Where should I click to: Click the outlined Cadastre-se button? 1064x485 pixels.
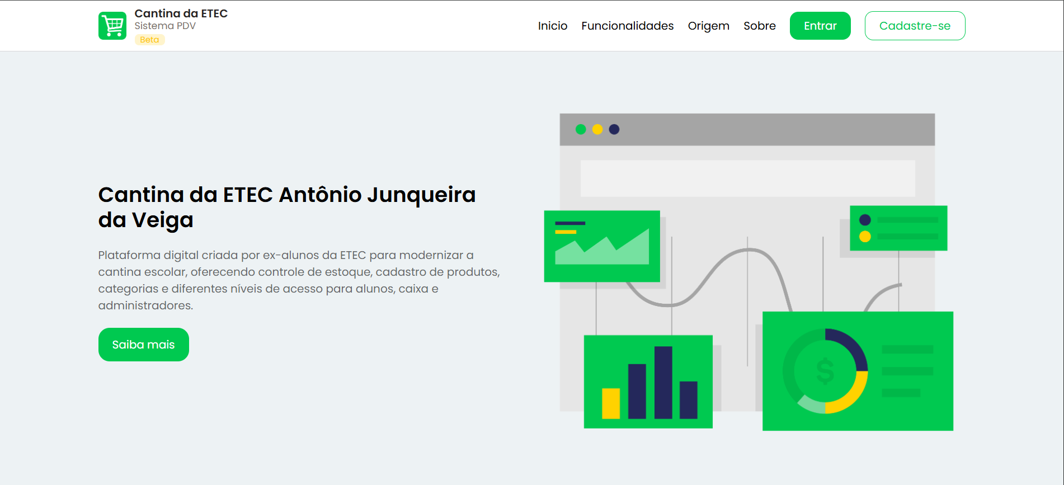coord(915,26)
